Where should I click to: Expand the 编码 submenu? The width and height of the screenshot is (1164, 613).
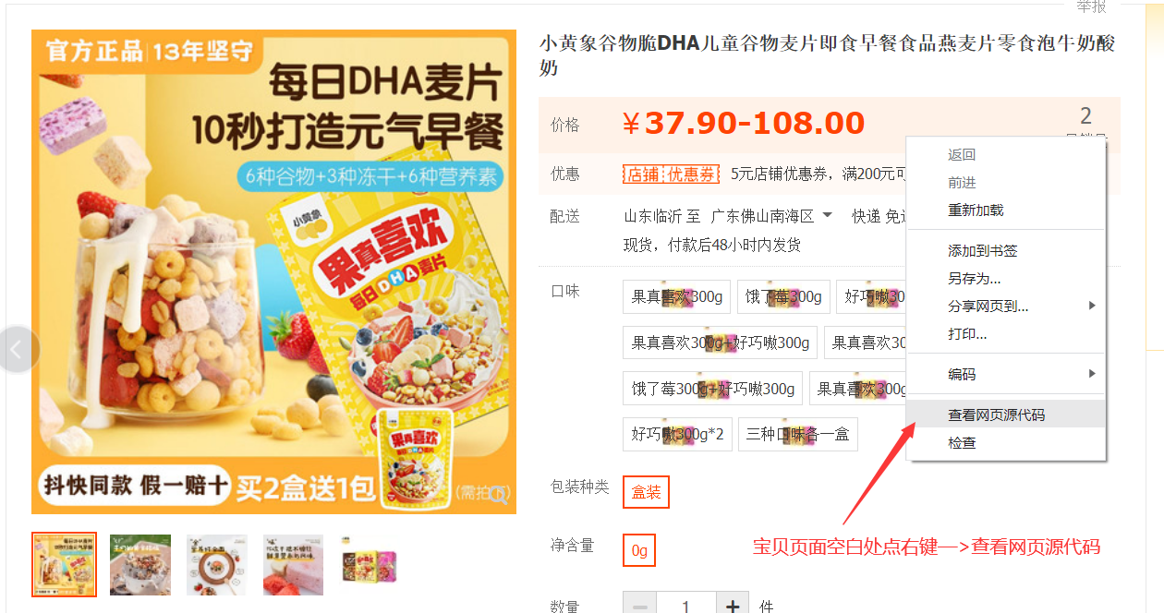(x=1006, y=374)
